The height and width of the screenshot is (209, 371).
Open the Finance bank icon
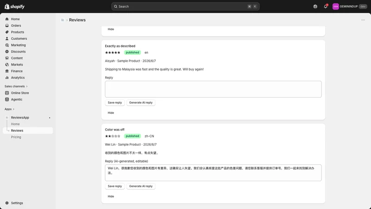(x=7, y=71)
